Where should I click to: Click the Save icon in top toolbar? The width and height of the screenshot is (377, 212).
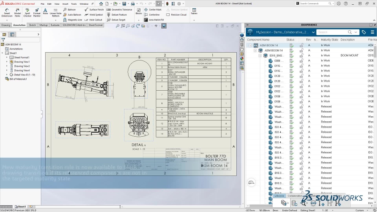pos(124,4)
